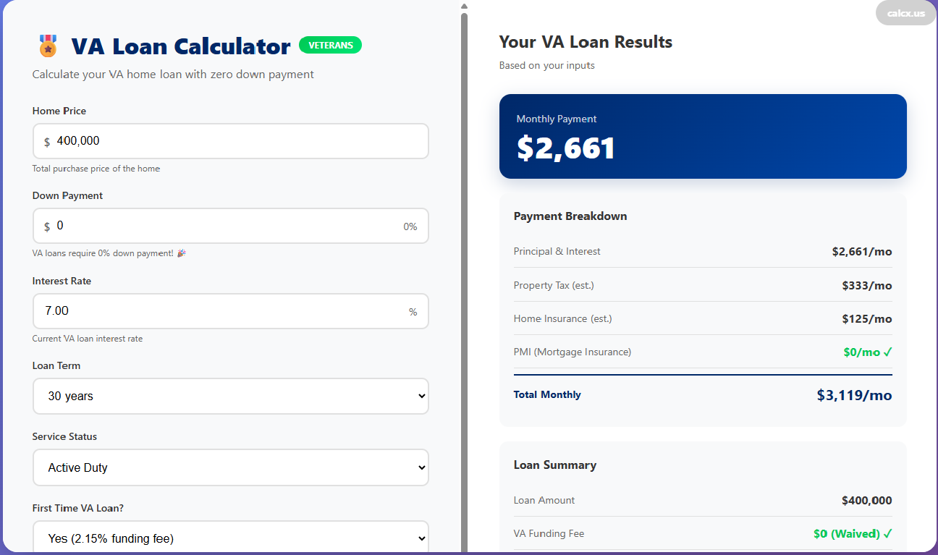Select the Loan Summary heading
This screenshot has width=938, height=555.
555,465
